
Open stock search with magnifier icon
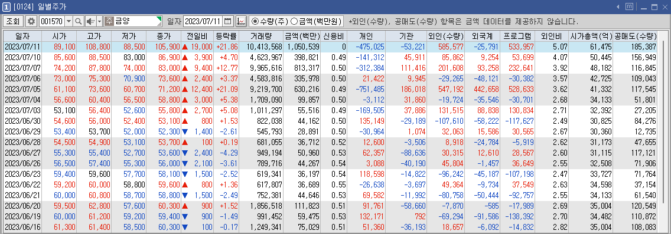point(79,21)
